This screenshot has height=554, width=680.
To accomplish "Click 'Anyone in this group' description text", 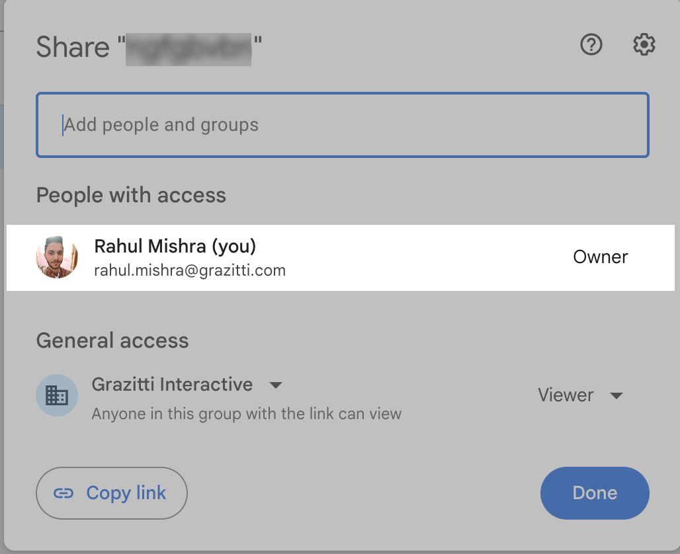I will tap(246, 415).
